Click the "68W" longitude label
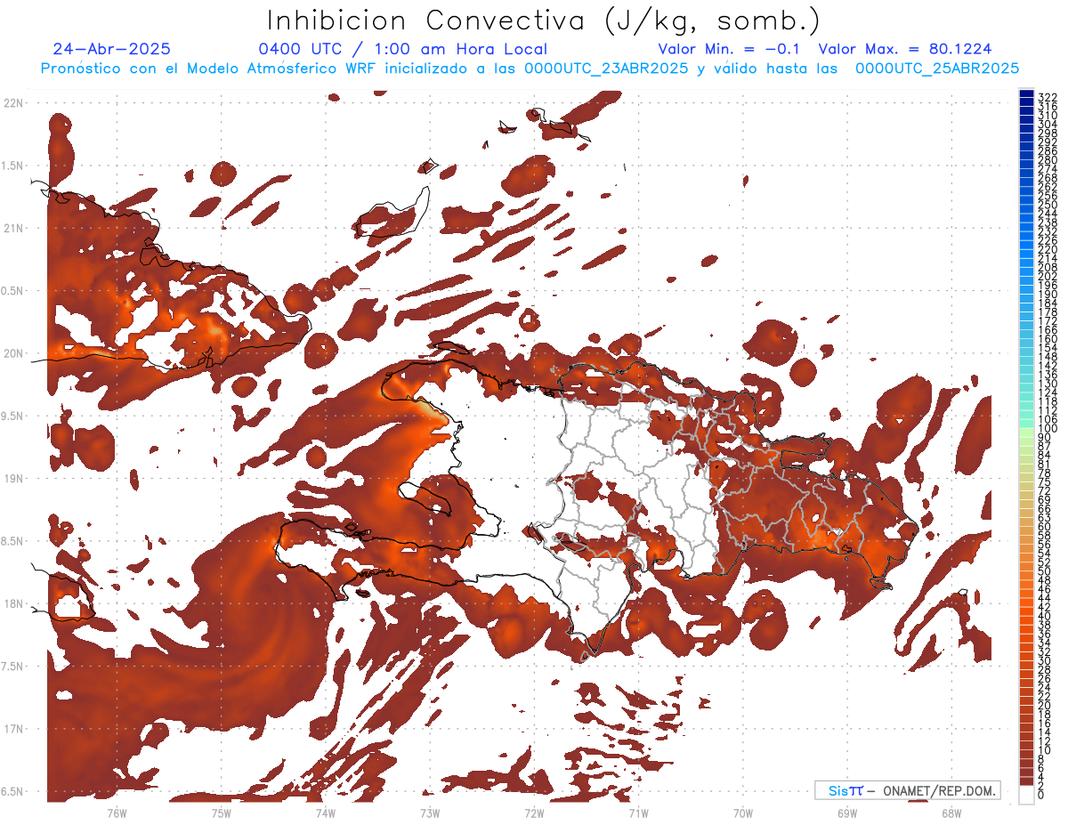This screenshot has width=1068, height=825. 951,813
